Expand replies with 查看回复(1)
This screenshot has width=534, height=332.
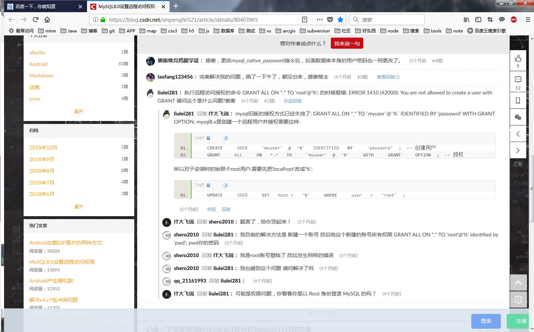(x=388, y=77)
